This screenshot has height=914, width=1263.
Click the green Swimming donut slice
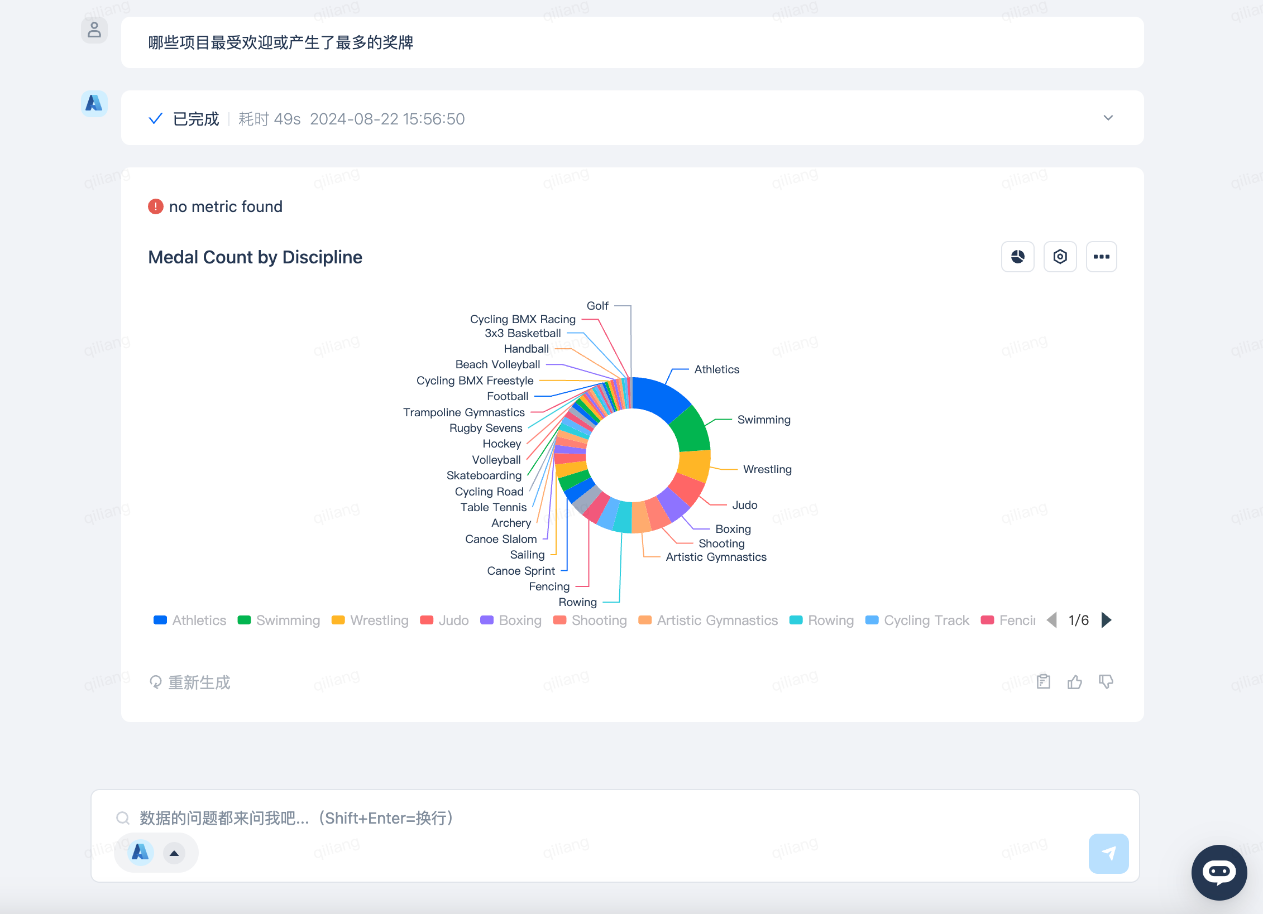tap(690, 431)
